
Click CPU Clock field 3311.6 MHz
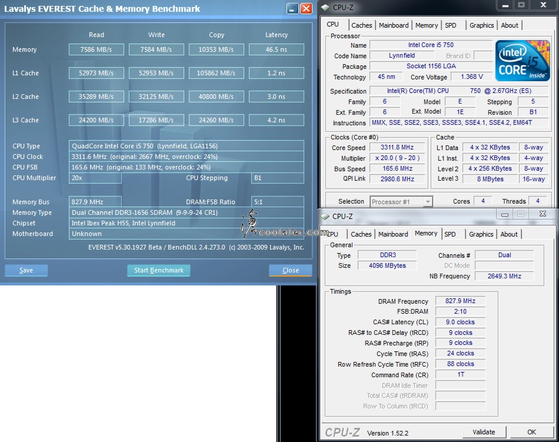187,157
